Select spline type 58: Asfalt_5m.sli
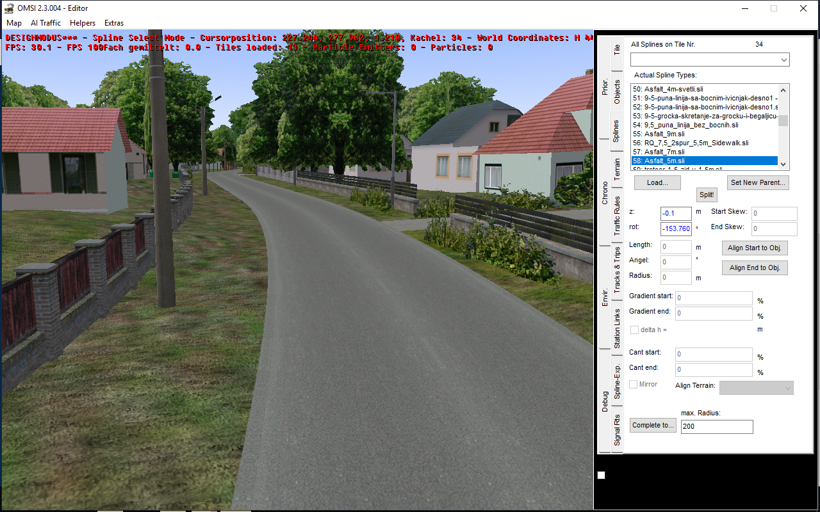The width and height of the screenshot is (820, 512). point(705,161)
